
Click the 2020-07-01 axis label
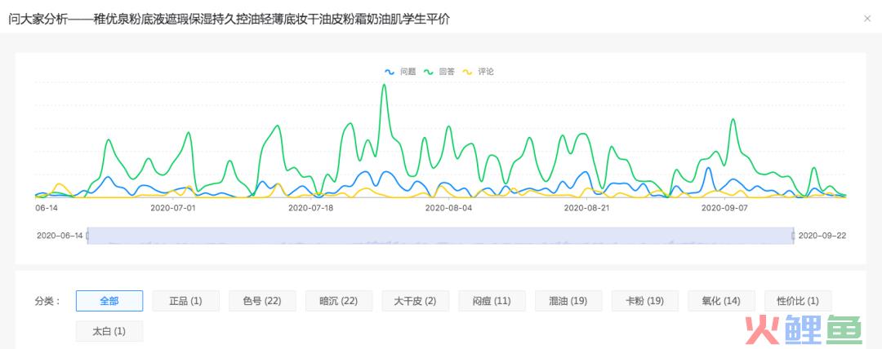(x=172, y=207)
